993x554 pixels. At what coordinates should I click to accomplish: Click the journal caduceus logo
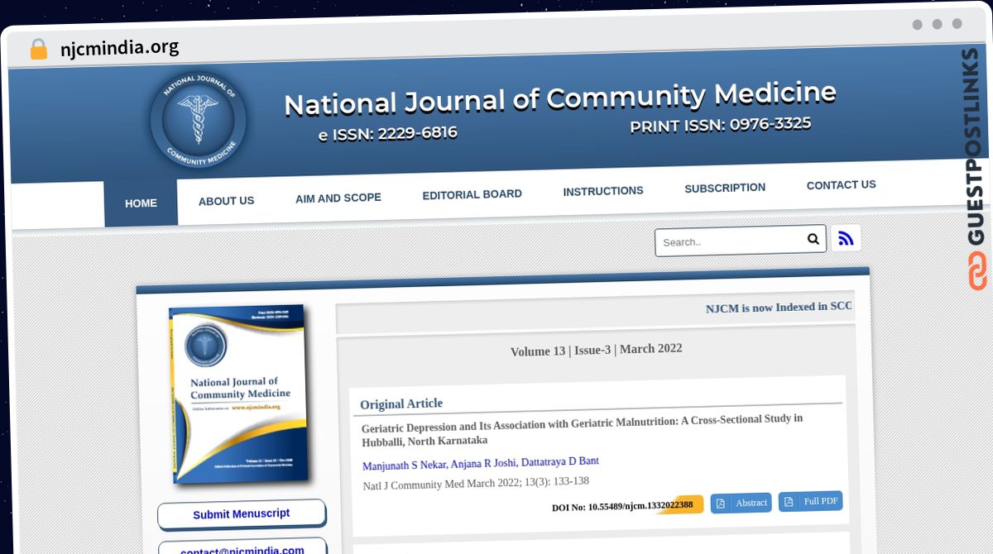[x=198, y=120]
